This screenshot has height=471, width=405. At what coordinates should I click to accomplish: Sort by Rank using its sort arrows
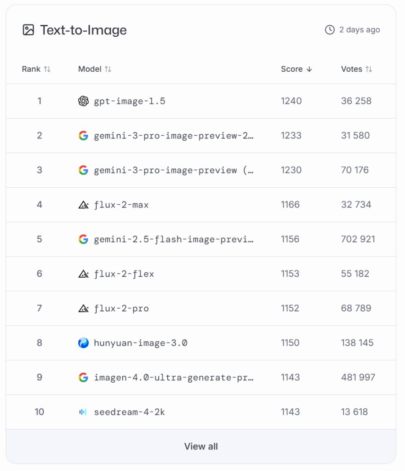click(47, 69)
